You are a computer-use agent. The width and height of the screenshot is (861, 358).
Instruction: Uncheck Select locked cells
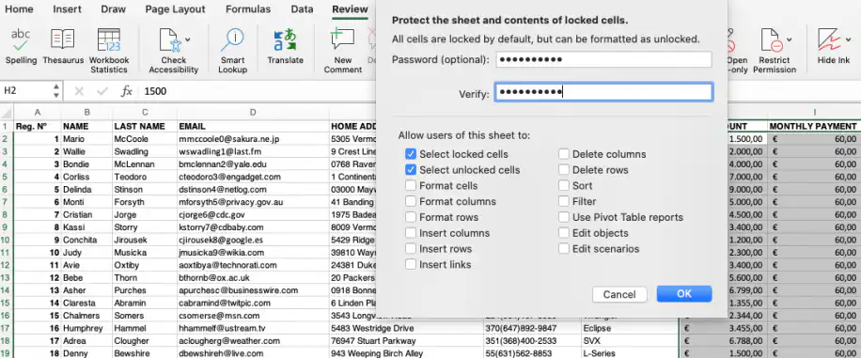pos(410,154)
